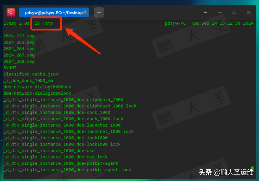Add a new terminal tab
259x181 pixels.
pyautogui.click(x=99, y=12)
